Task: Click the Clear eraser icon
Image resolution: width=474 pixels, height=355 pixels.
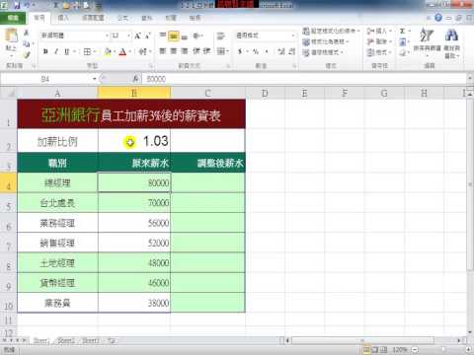Action: pyautogui.click(x=402, y=52)
